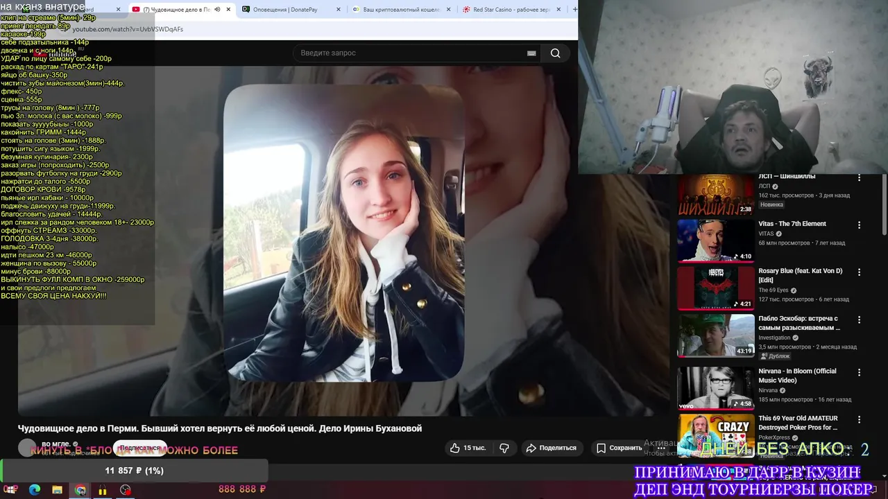Open ЛСП — Шиншиллы video thumbnail
888x499 pixels.
pyautogui.click(x=715, y=194)
